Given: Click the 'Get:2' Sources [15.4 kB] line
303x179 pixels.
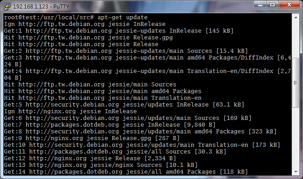Looking at the screenshot, I should pyautogui.click(x=126, y=51).
